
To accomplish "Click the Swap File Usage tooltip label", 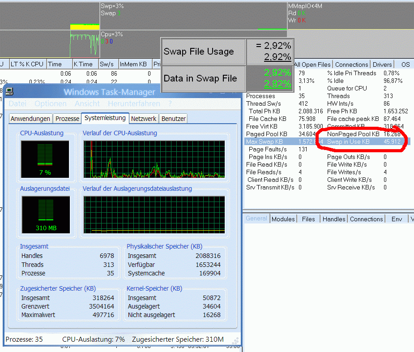I will pyautogui.click(x=199, y=52).
